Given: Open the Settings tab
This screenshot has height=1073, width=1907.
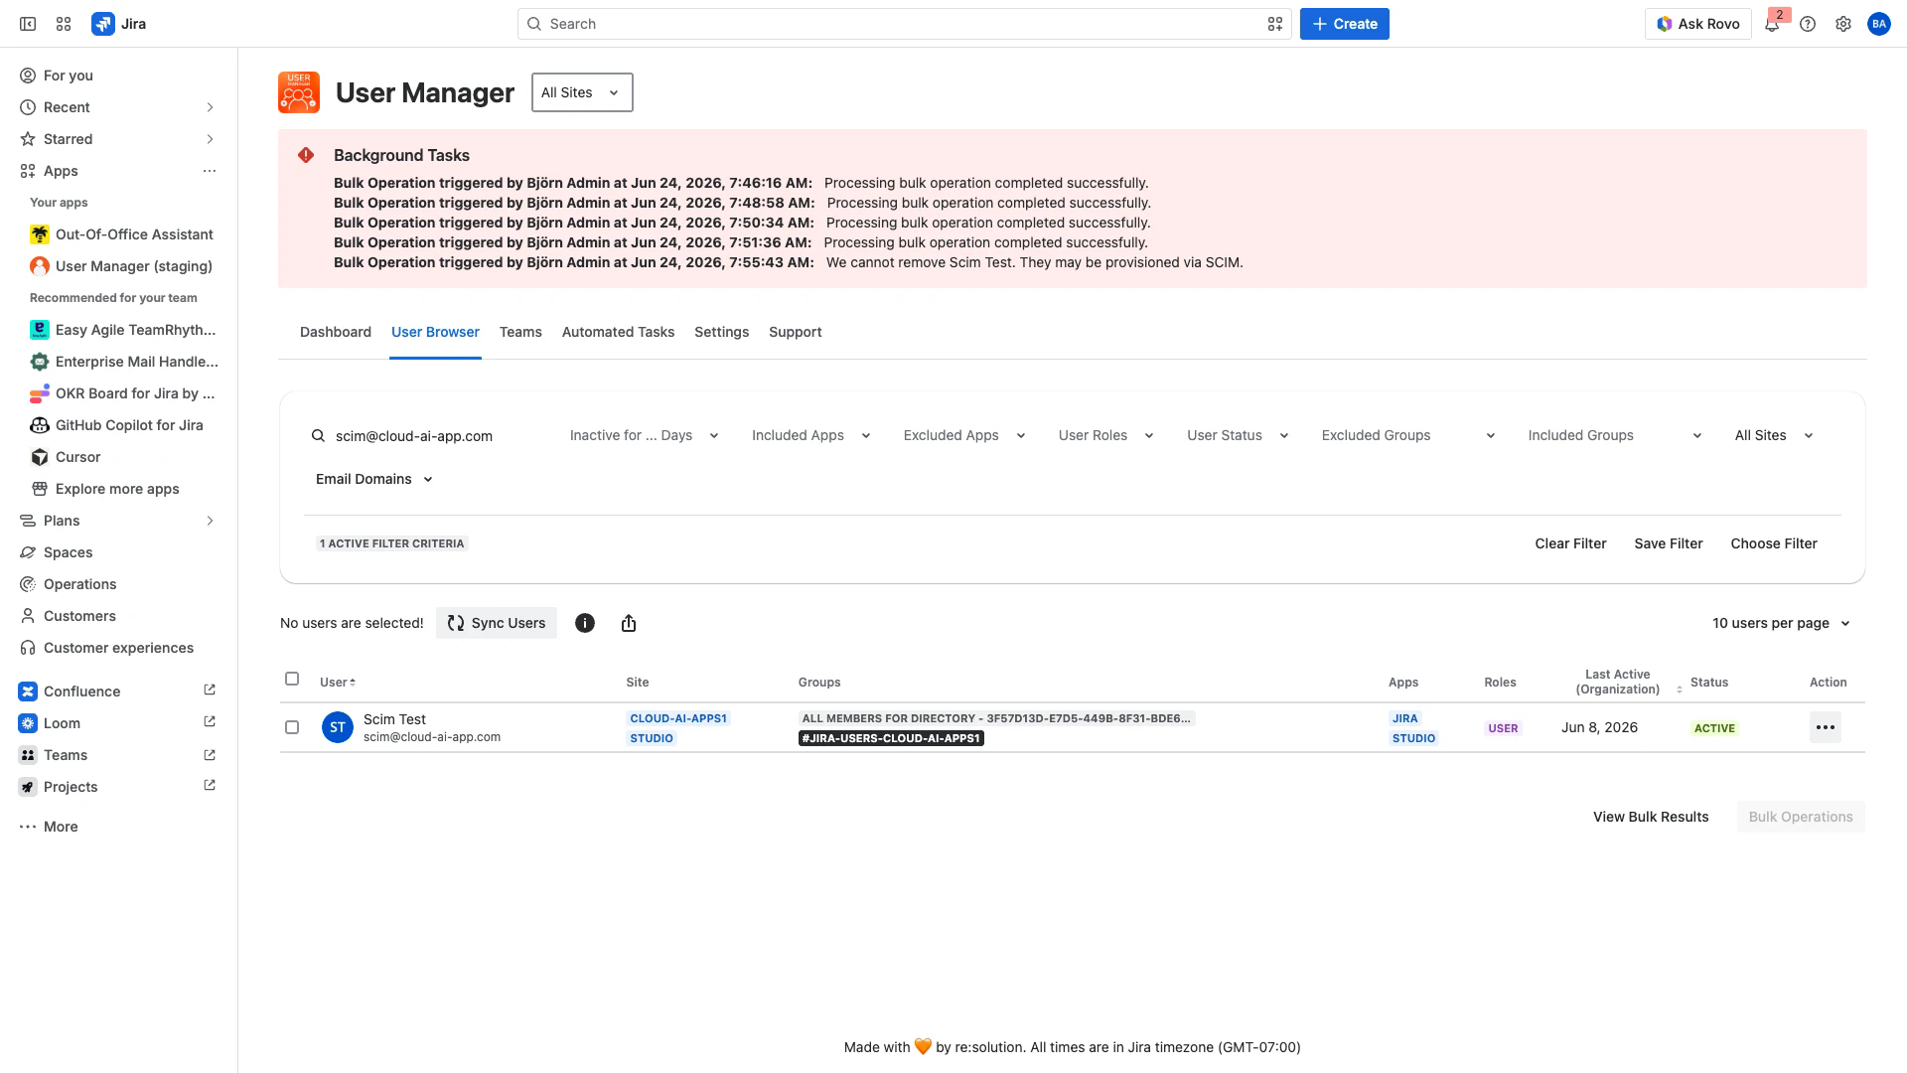Looking at the screenshot, I should 721,332.
